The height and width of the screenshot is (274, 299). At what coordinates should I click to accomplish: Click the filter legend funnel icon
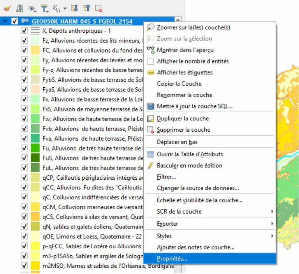point(44,8)
